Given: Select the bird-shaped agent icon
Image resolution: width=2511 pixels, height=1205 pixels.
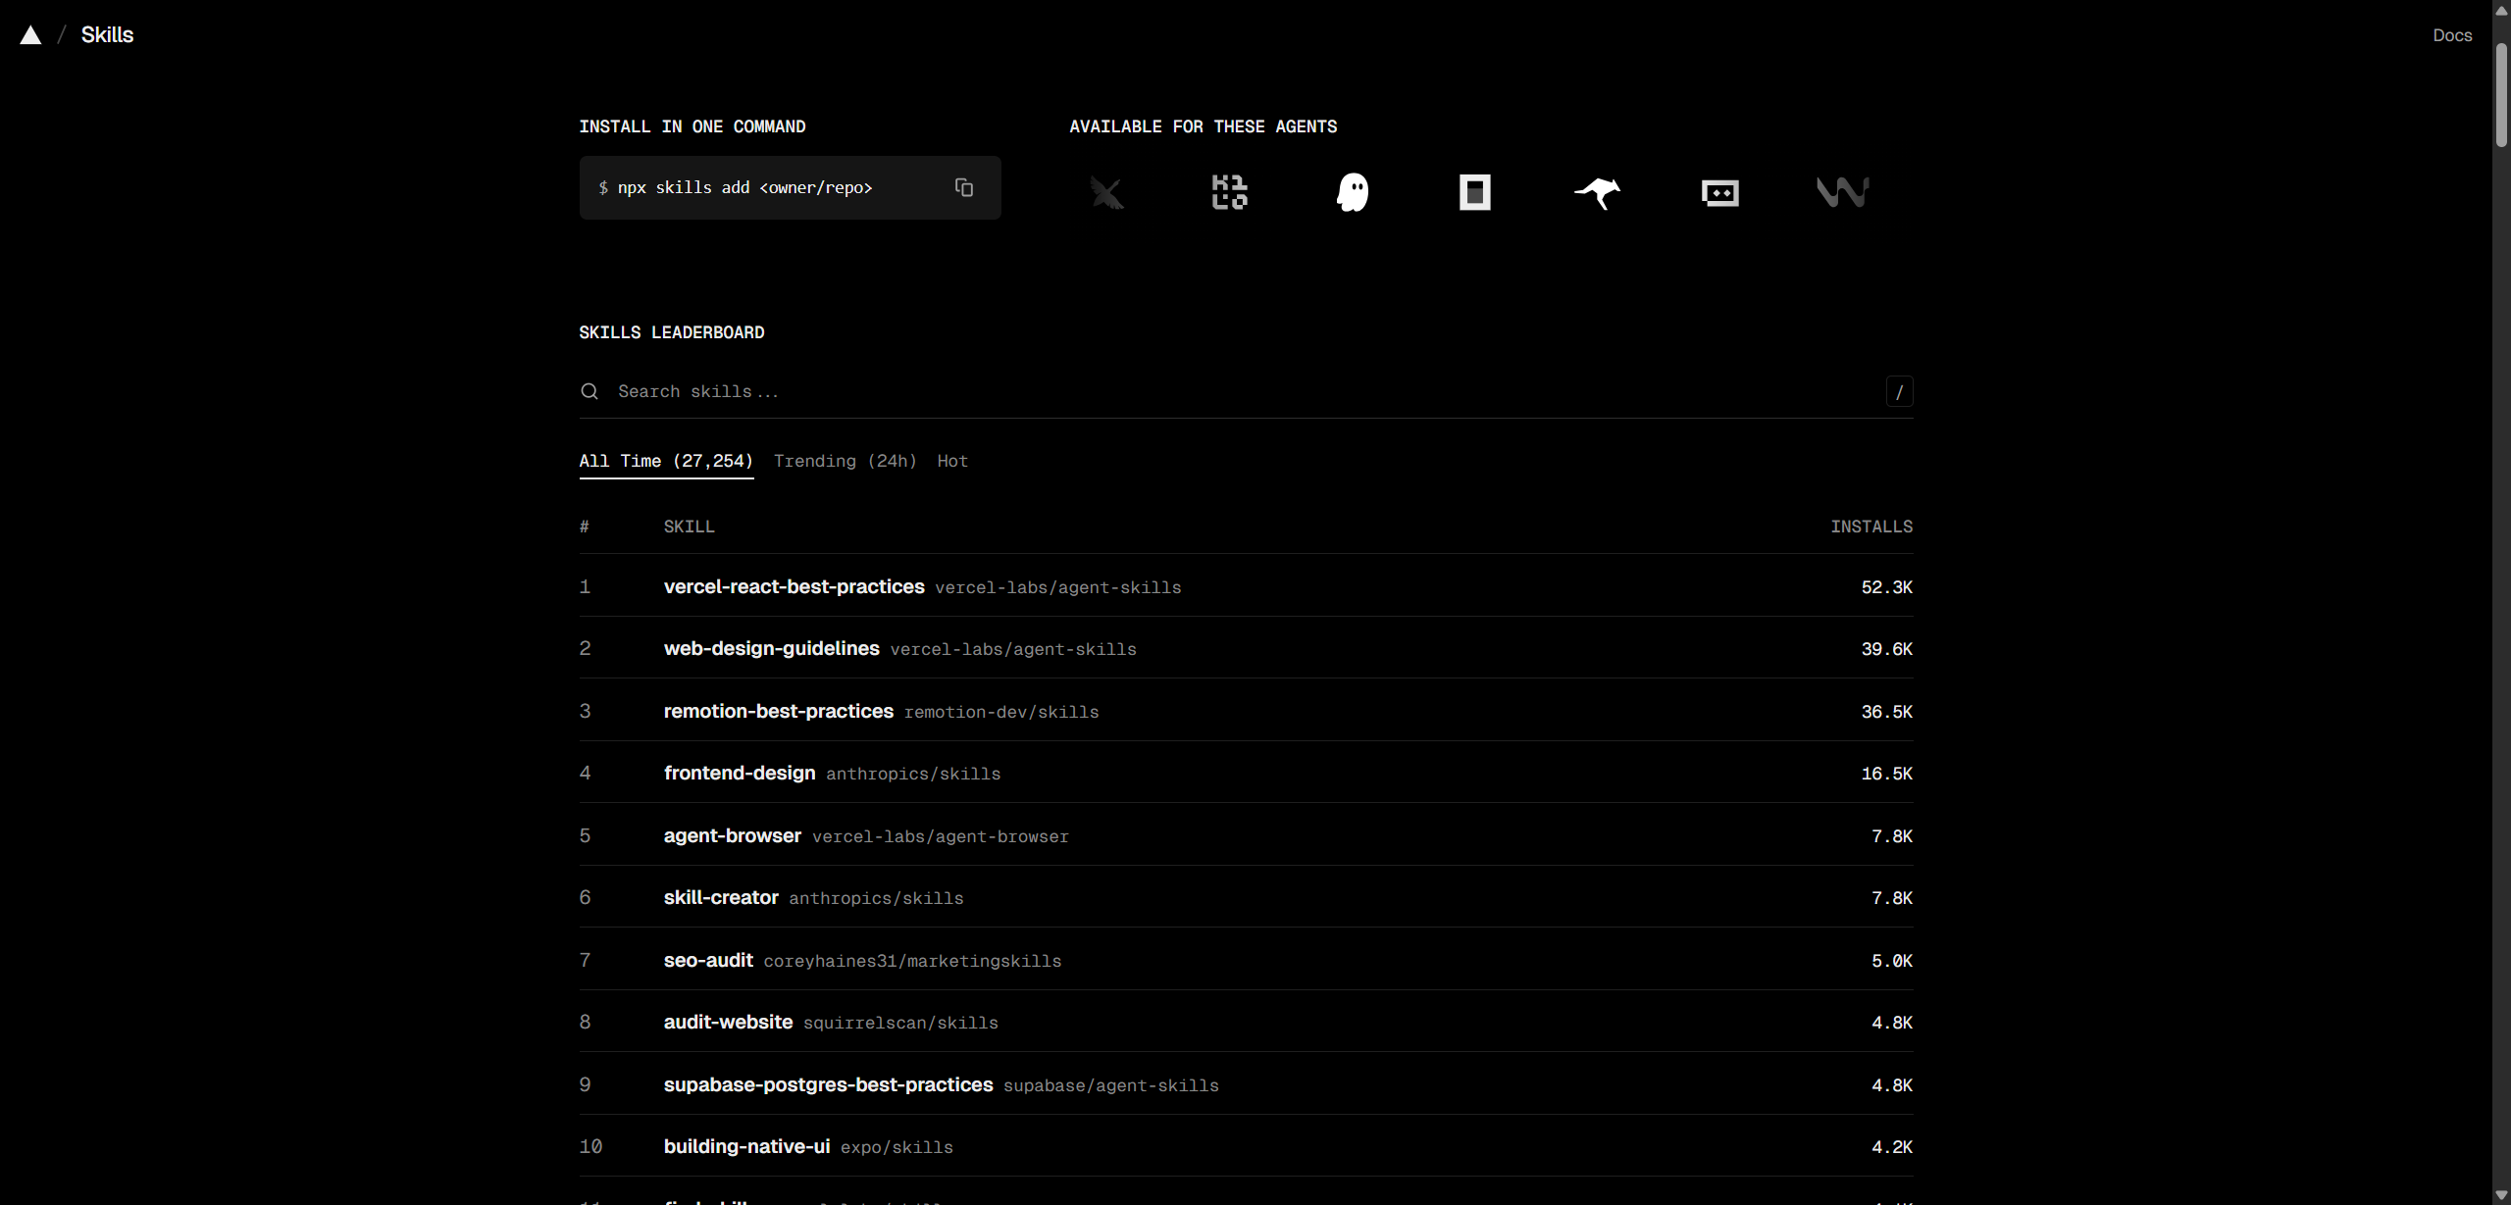Looking at the screenshot, I should coord(1107,192).
